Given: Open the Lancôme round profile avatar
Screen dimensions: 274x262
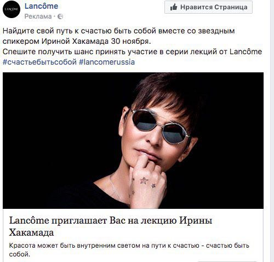Looking at the screenshot, I should 12,9.
